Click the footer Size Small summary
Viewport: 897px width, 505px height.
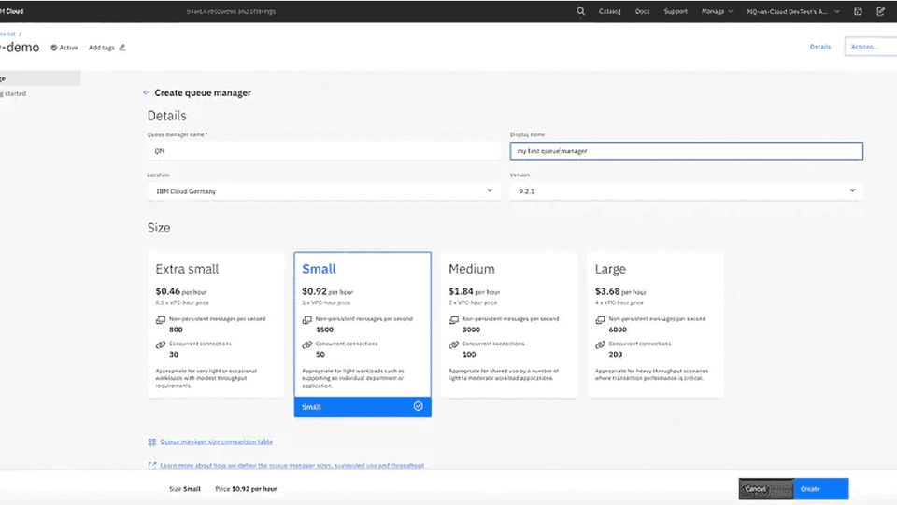pyautogui.click(x=185, y=489)
